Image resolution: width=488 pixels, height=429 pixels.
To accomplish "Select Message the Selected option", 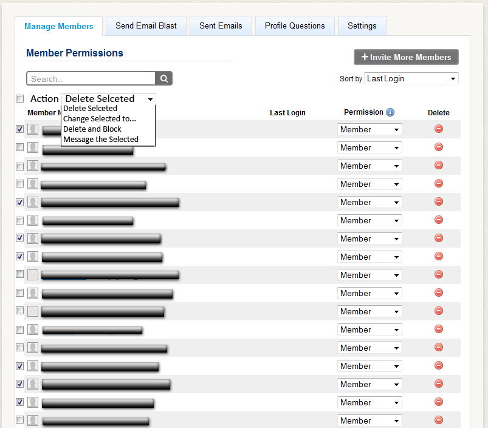I will 101,140.
